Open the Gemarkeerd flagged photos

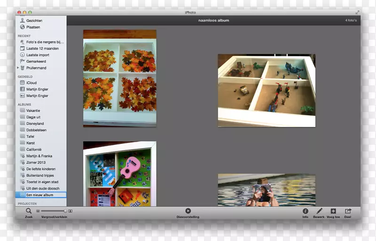click(x=36, y=61)
